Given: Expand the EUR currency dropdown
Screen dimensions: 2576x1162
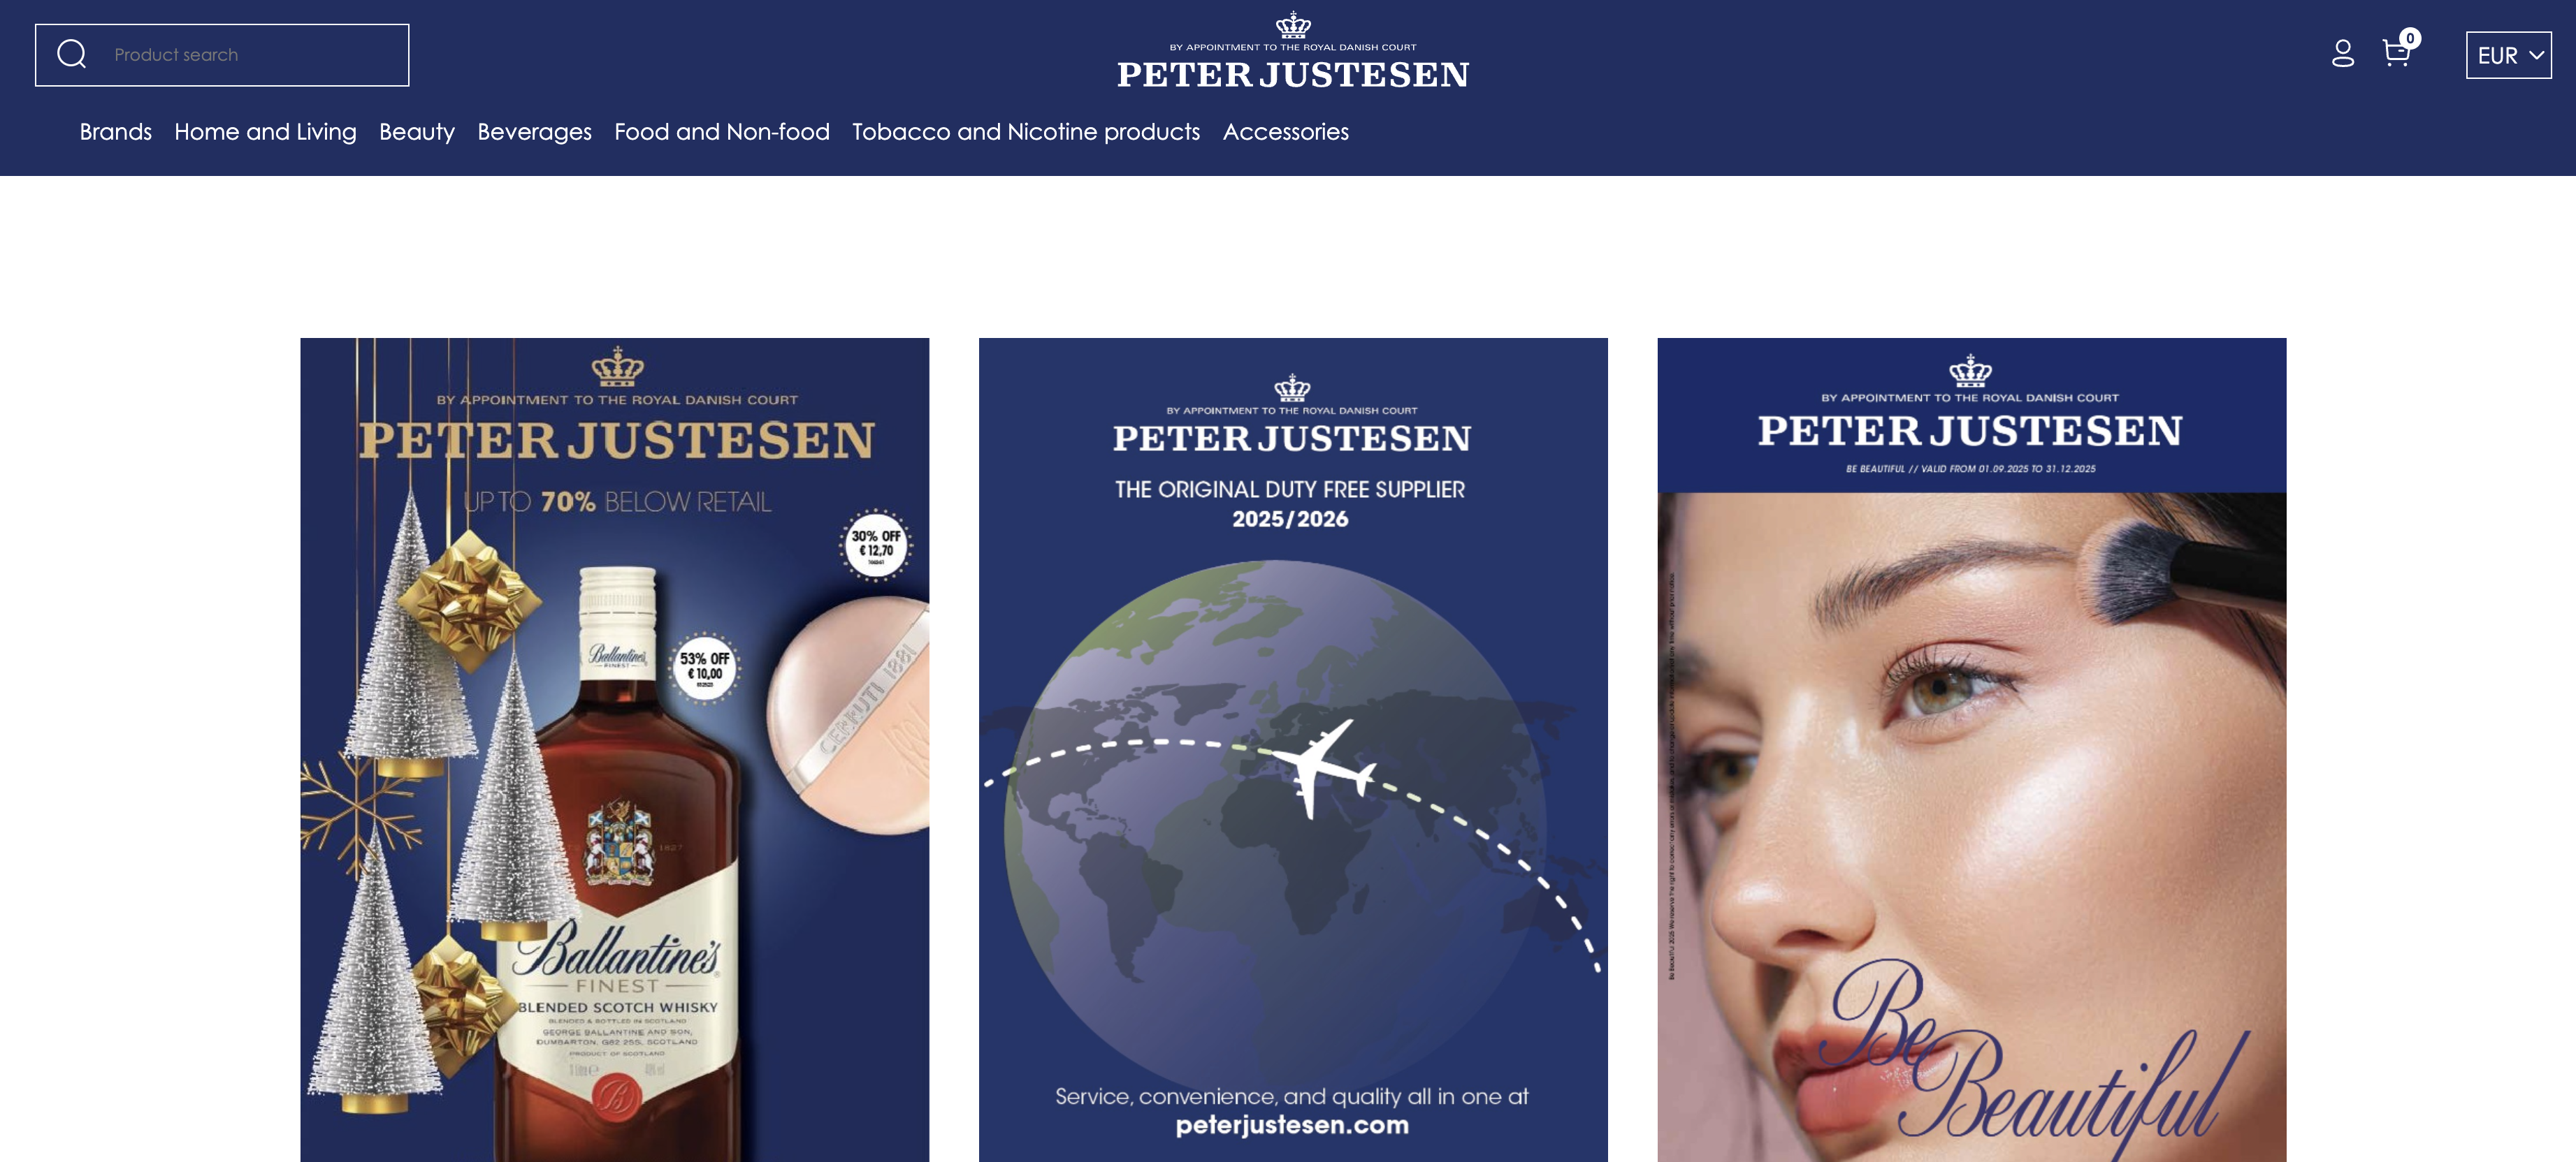Looking at the screenshot, I should click(x=2508, y=55).
